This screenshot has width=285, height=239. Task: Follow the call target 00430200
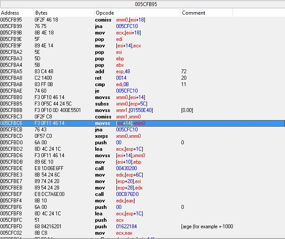pyautogui.click(x=125, y=168)
